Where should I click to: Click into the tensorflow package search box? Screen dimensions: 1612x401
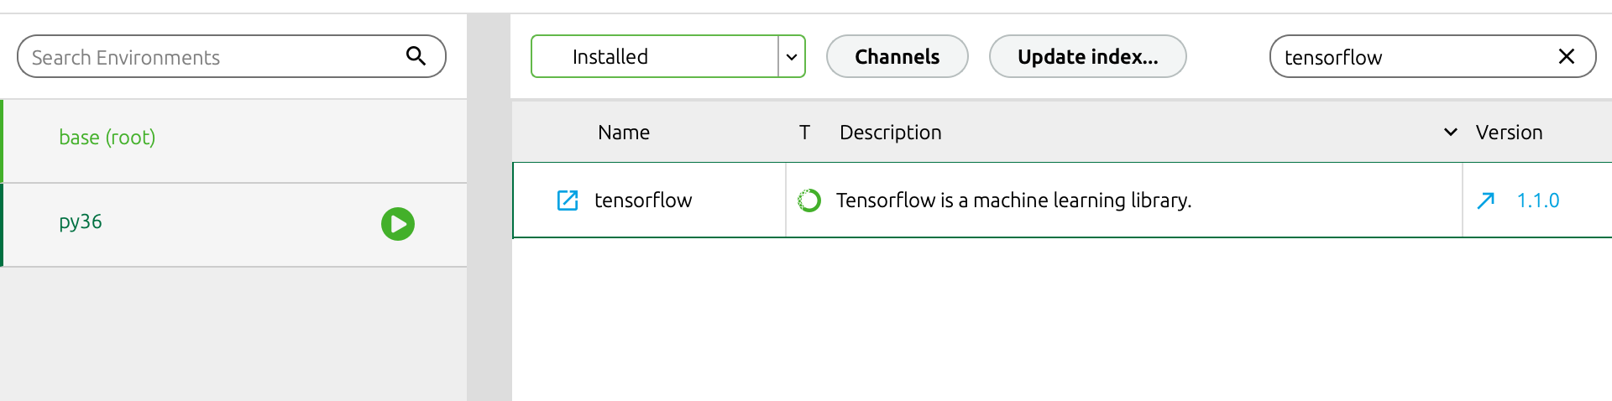click(1410, 57)
